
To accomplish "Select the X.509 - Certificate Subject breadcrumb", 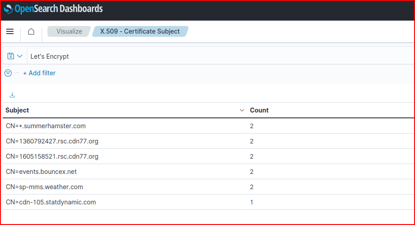I will click(x=140, y=31).
